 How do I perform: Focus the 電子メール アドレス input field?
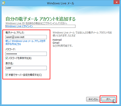[26, 37]
